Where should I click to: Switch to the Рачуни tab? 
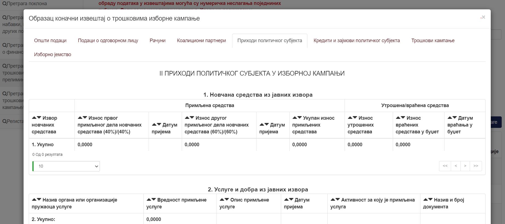click(158, 41)
